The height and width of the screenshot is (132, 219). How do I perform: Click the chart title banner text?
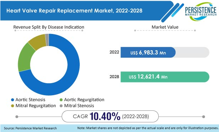(74, 11)
